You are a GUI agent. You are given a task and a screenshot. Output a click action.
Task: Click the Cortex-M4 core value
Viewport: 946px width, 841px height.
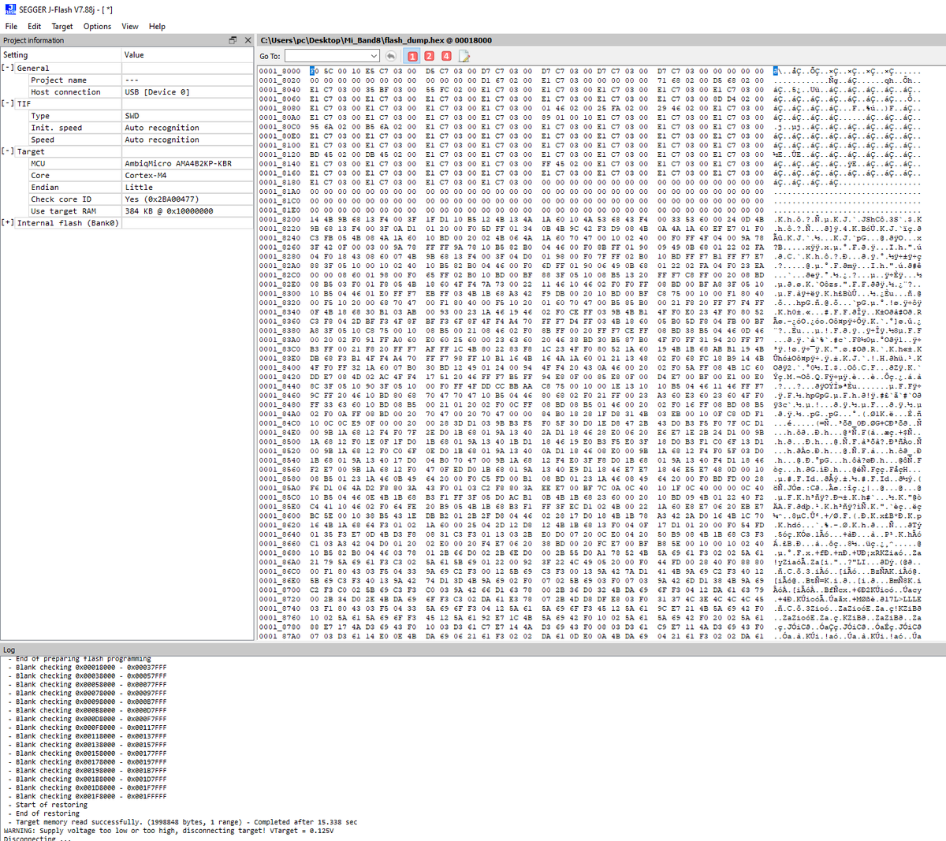click(145, 176)
